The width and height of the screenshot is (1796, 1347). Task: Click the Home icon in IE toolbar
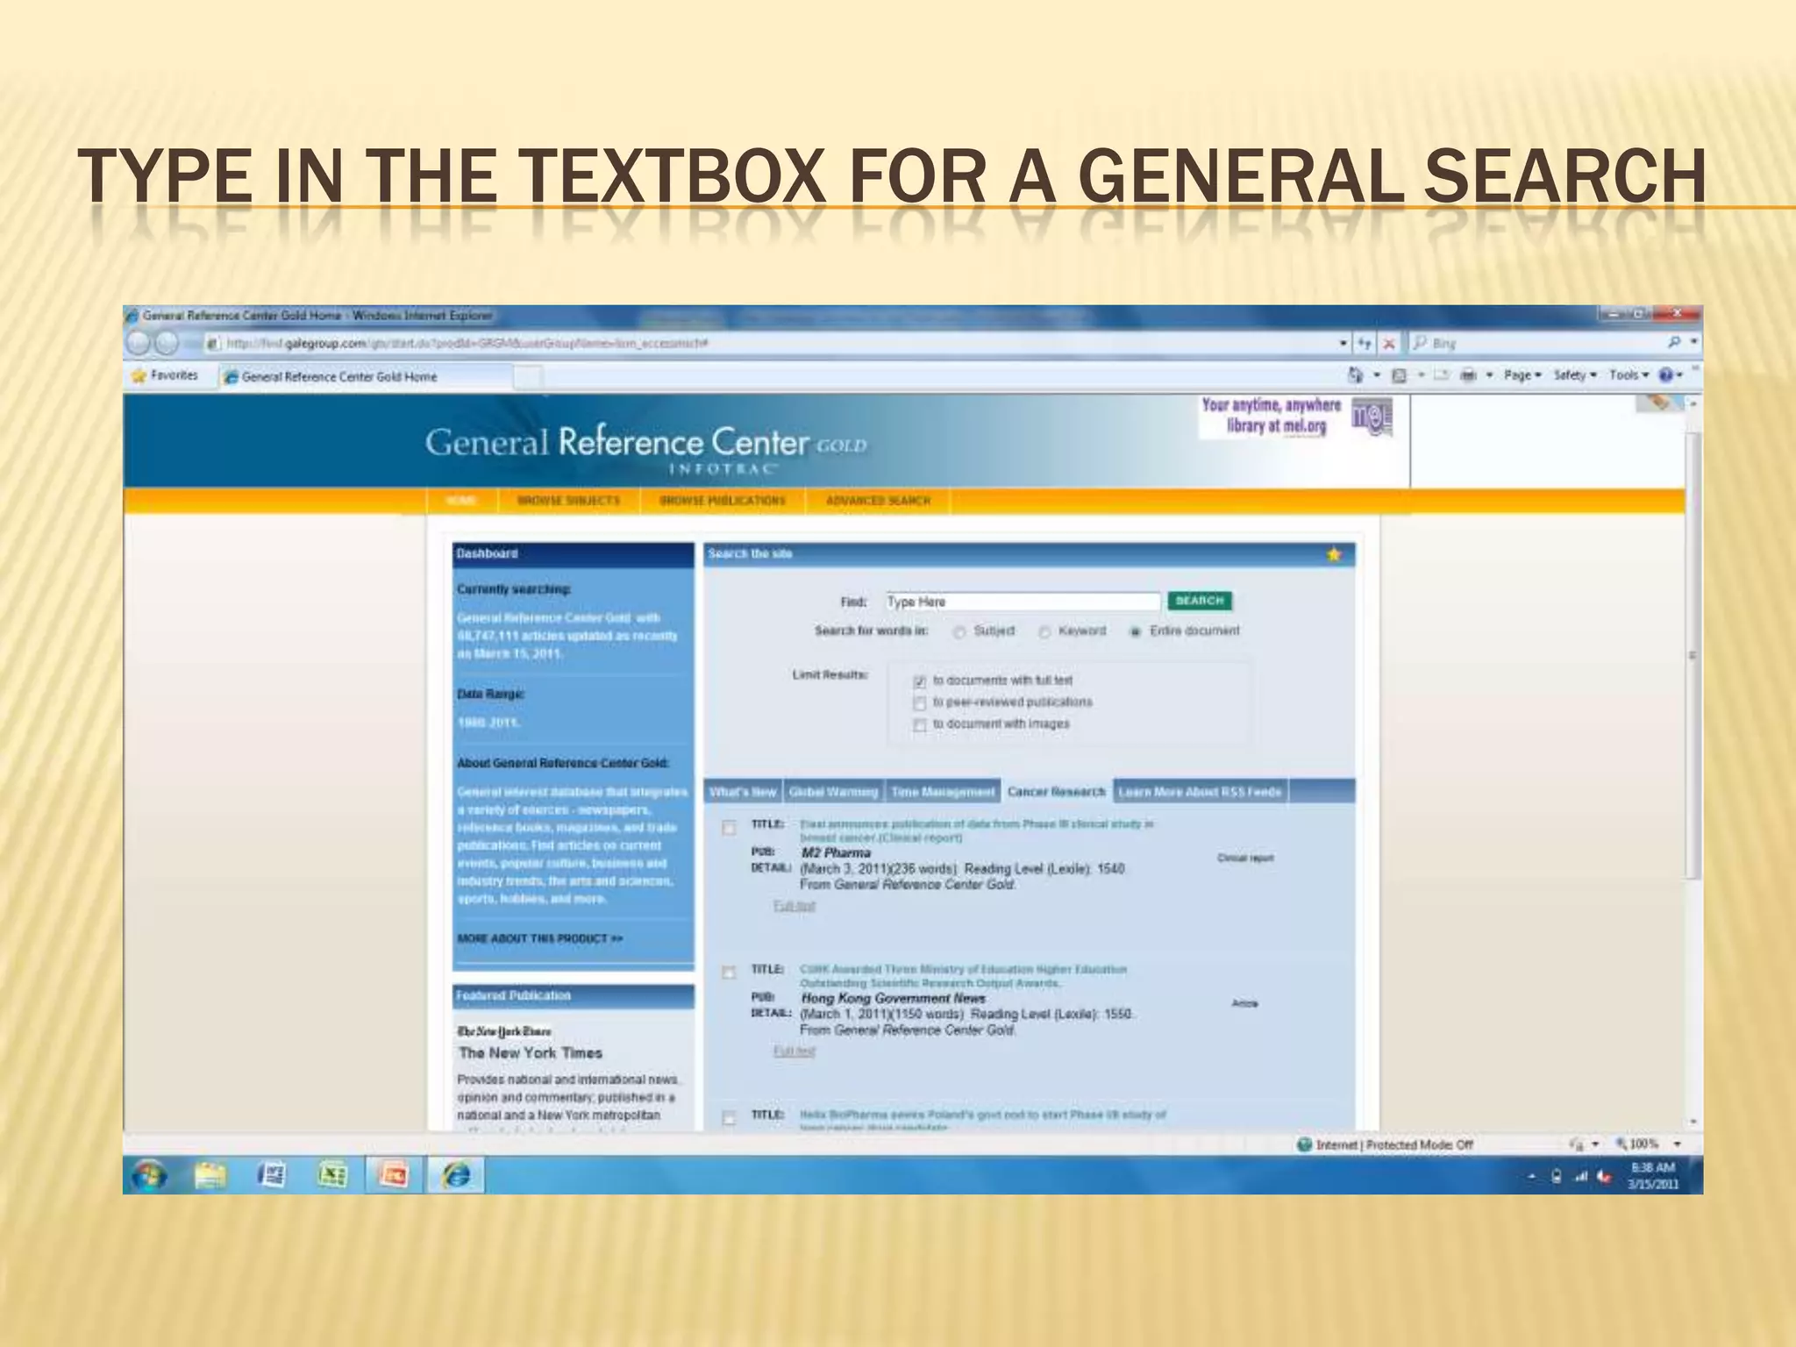1356,376
